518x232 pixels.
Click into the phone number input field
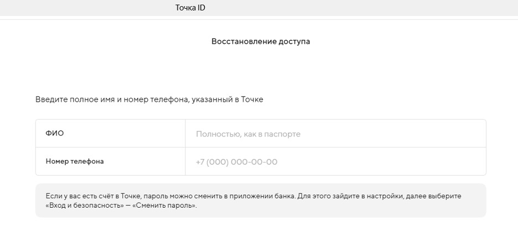click(x=335, y=161)
